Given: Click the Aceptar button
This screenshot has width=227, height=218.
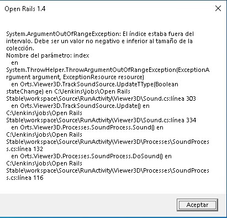Looking at the screenshot, I should 197,205.
